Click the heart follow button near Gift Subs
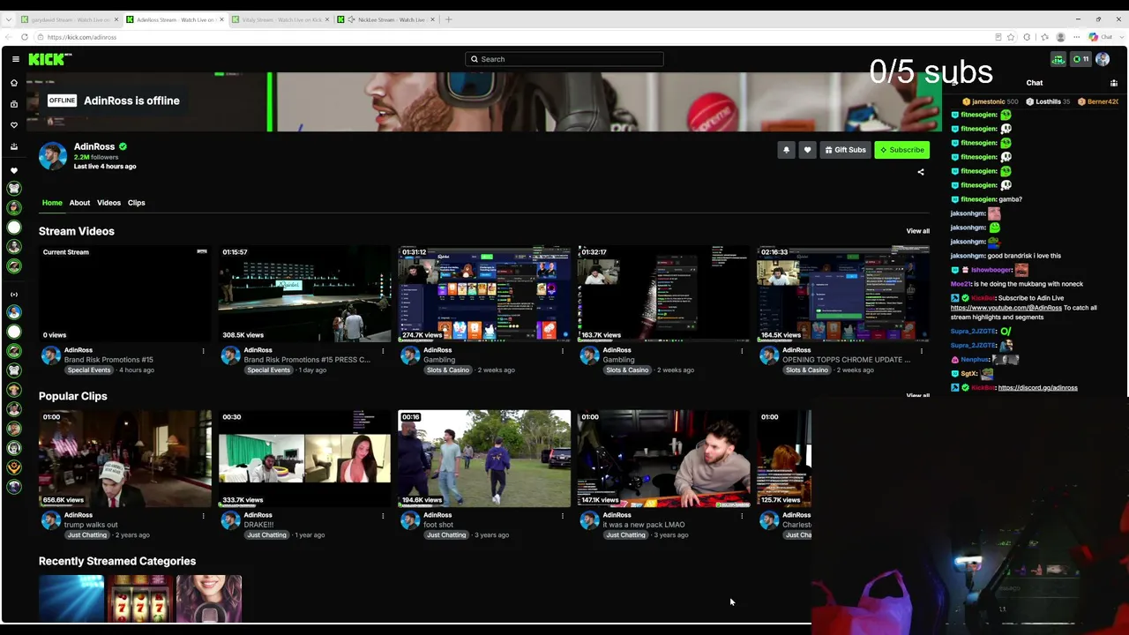 (x=807, y=150)
